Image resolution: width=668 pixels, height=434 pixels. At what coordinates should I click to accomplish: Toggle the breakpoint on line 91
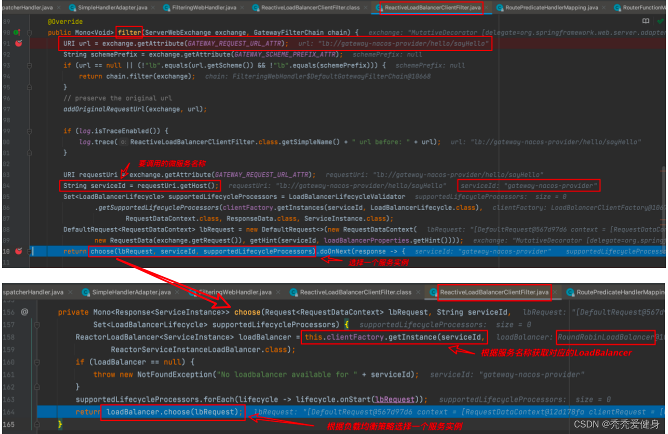click(x=18, y=43)
